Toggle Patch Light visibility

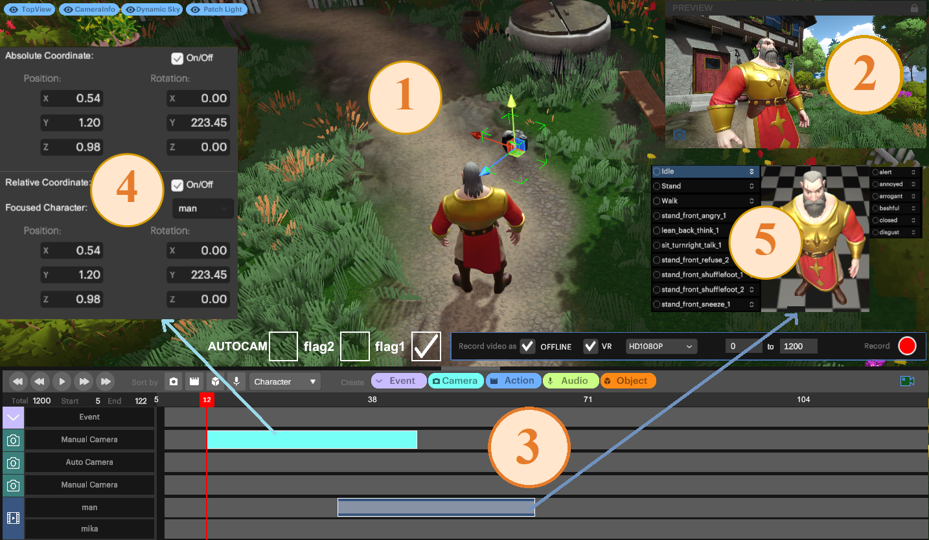[x=216, y=10]
